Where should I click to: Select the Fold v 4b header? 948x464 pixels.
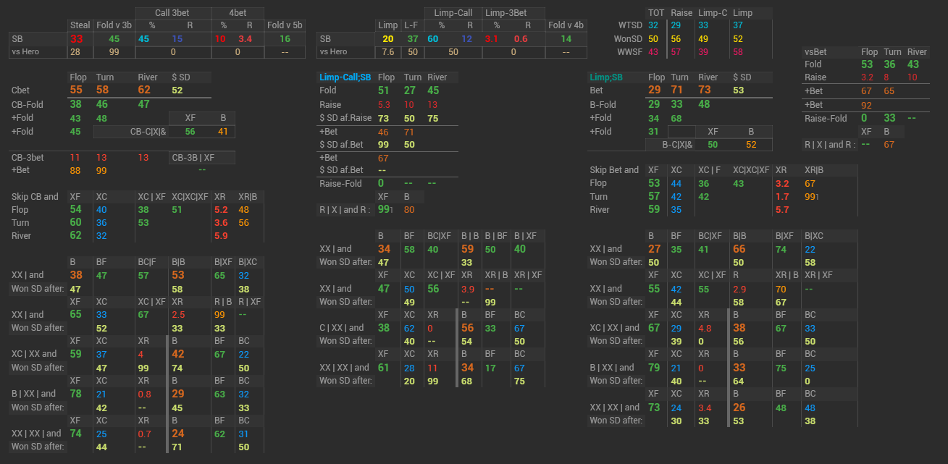point(566,25)
